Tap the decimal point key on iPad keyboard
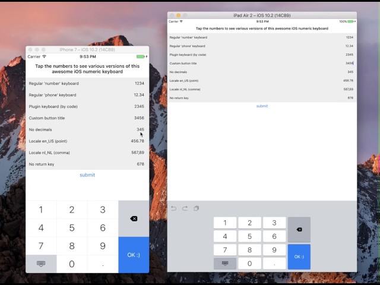380x285 pixels. [274, 264]
